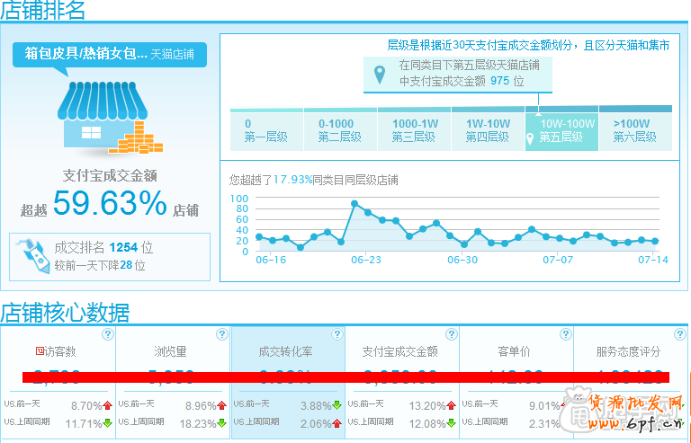Click the 59.63% store ranking percentage
The width and height of the screenshot is (691, 443).
[110, 203]
